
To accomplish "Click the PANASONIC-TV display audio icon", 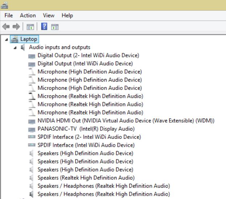I will 32,129.
